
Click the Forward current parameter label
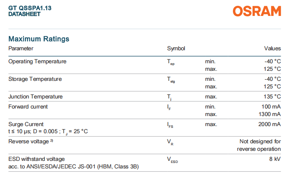[28, 107]
